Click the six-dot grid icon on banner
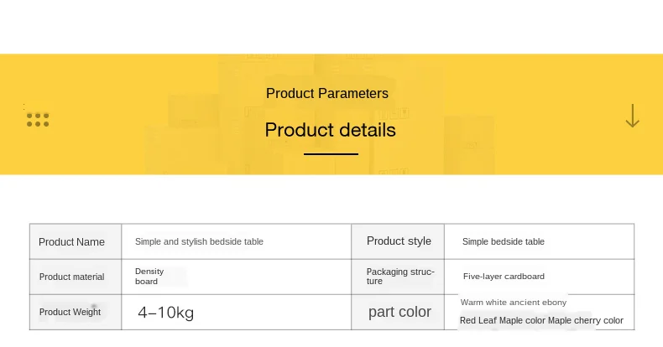Image resolution: width=663 pixels, height=347 pixels. tap(38, 120)
